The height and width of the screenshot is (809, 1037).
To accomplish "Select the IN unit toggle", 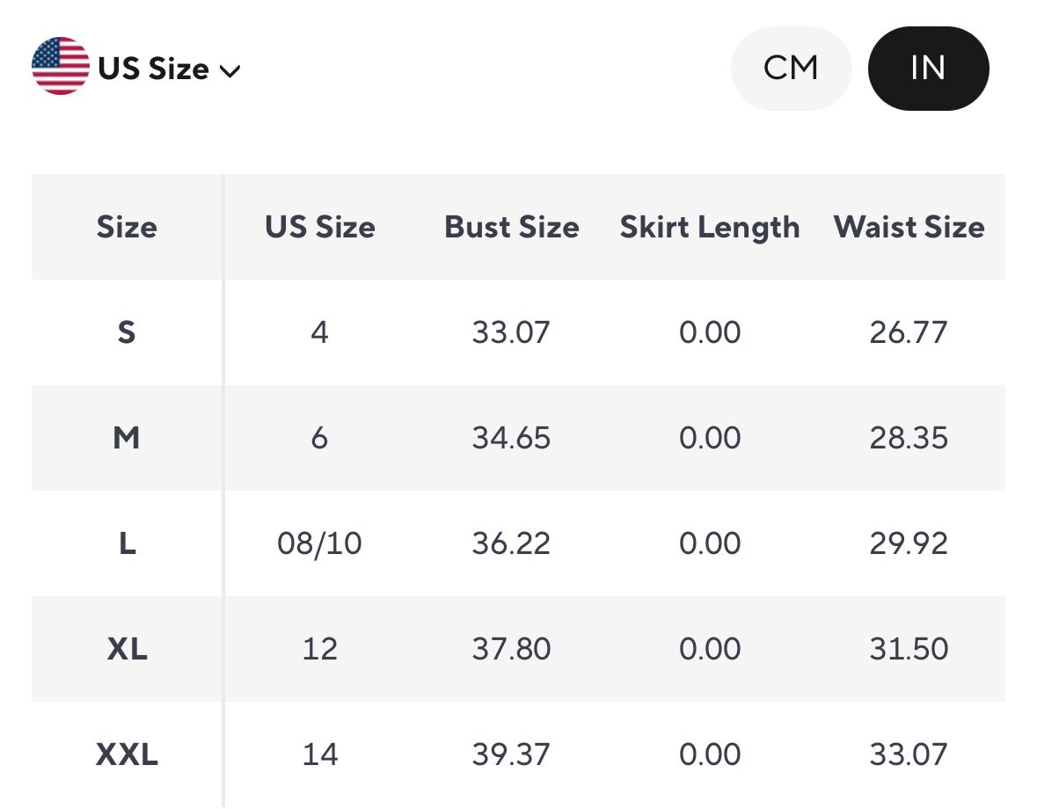I will 928,68.
